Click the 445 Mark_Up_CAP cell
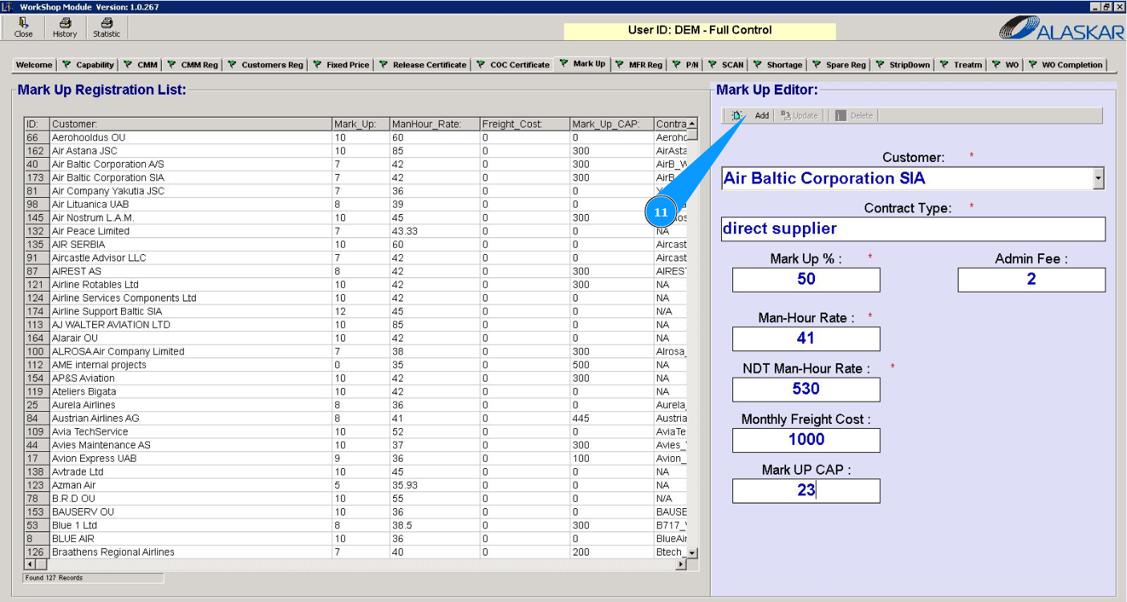The image size is (1127, 602). [612, 418]
